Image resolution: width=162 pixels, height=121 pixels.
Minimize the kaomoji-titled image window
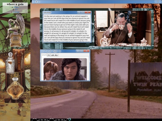(78, 51)
